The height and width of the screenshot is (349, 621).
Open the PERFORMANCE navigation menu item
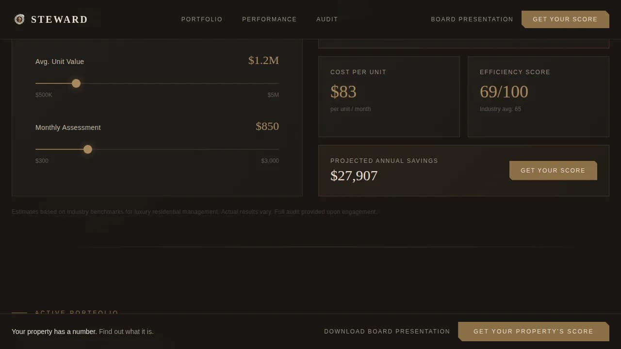[x=269, y=19]
